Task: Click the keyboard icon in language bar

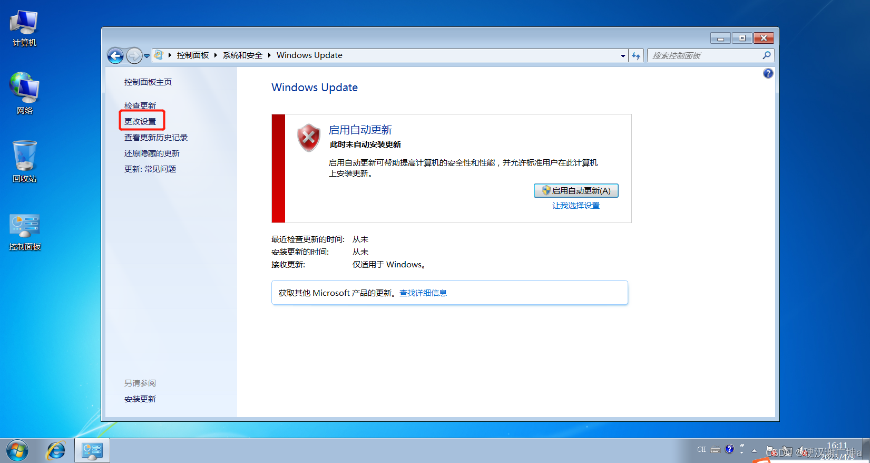Action: click(716, 450)
